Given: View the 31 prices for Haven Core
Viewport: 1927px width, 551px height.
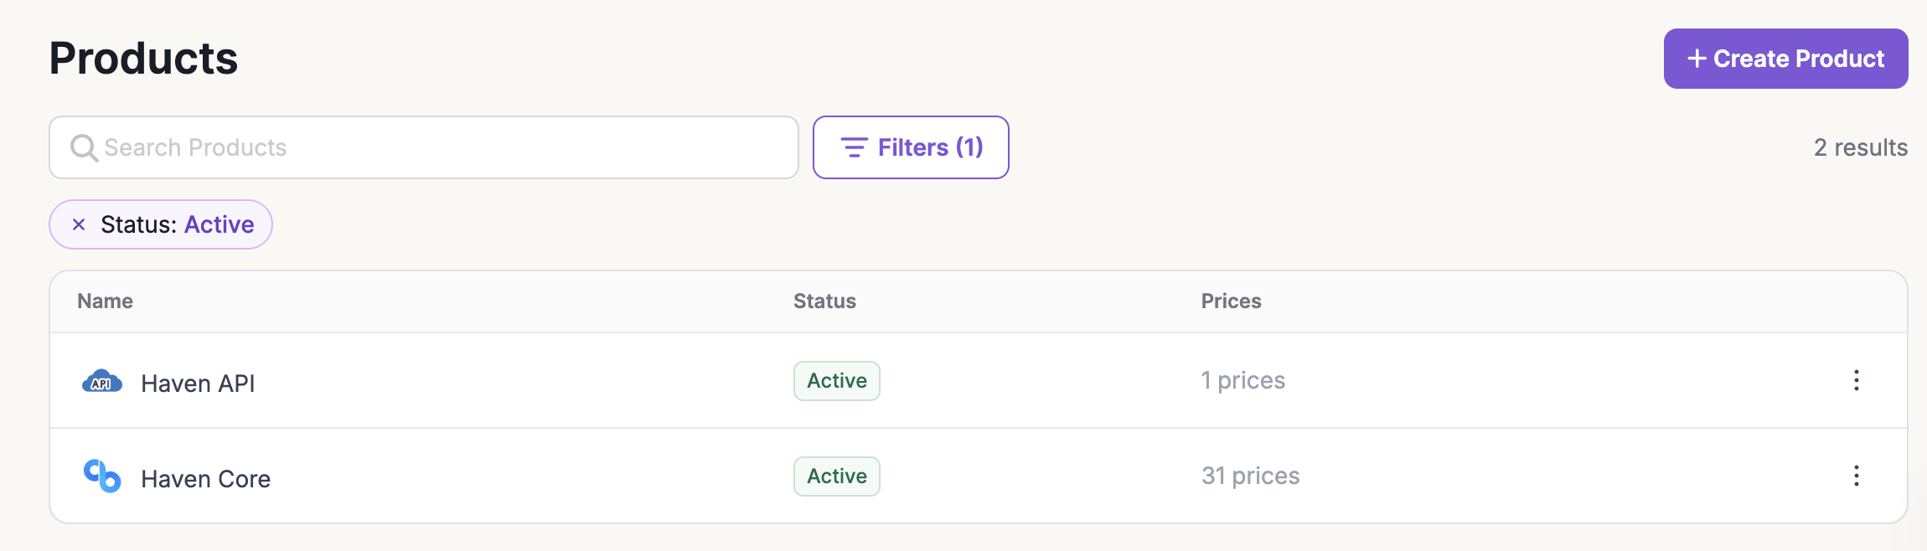Looking at the screenshot, I should [1250, 476].
